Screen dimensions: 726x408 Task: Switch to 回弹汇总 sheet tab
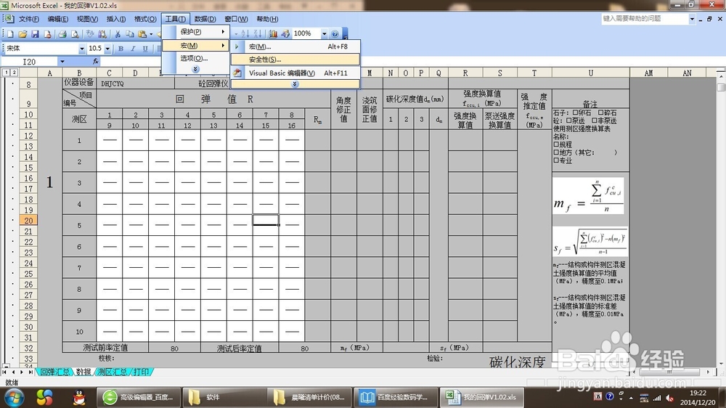pyautogui.click(x=54, y=372)
